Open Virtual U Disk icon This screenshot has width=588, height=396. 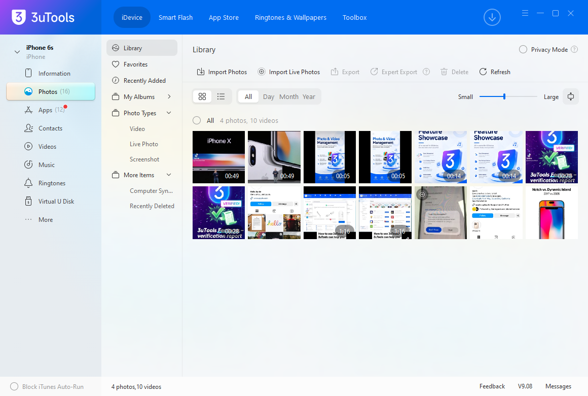pyautogui.click(x=28, y=202)
